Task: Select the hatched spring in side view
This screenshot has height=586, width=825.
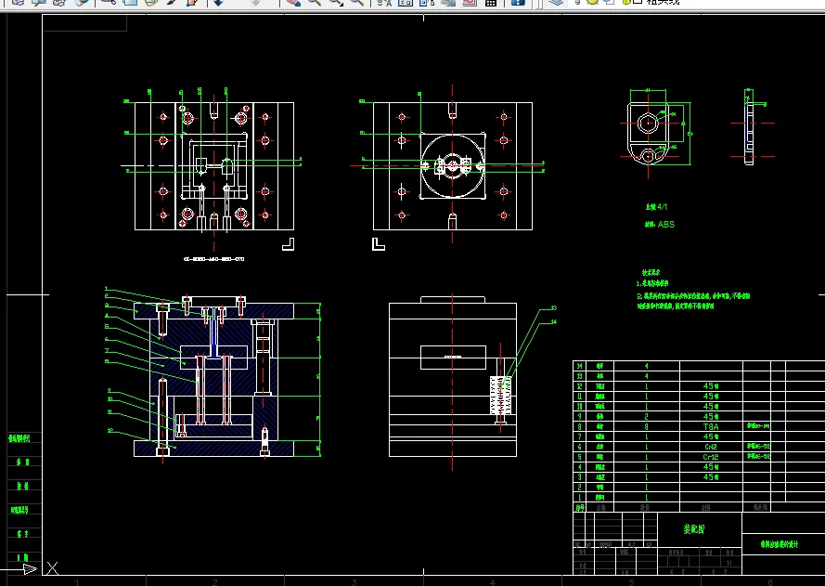Action: tap(500, 395)
